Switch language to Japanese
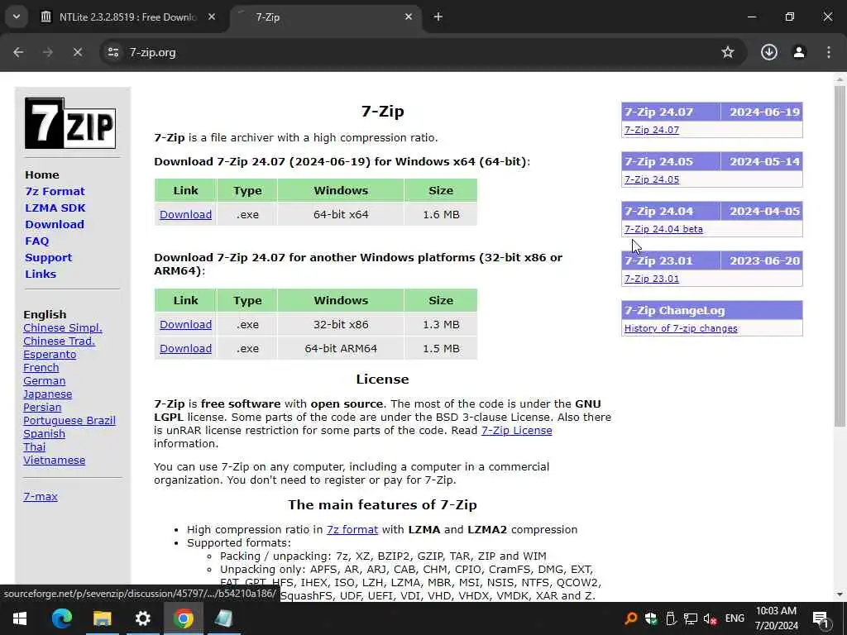847x635 pixels. coord(47,394)
